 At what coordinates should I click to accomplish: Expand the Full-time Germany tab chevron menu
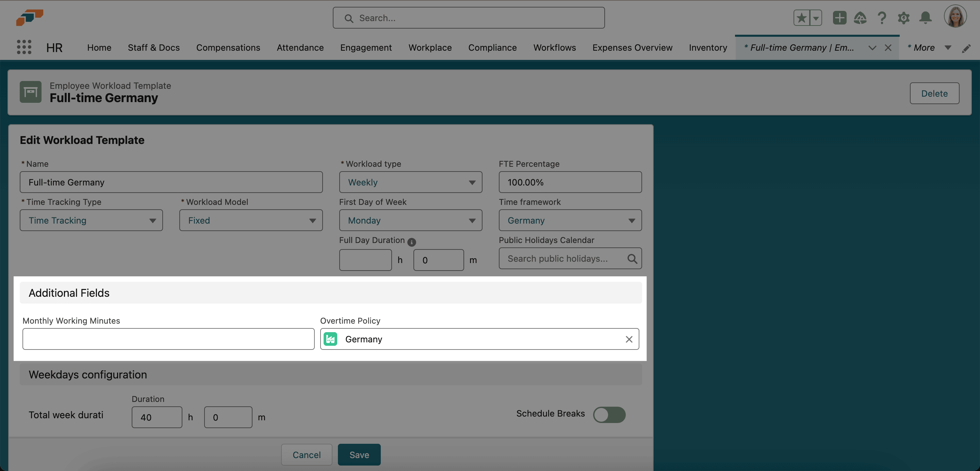[x=872, y=48]
